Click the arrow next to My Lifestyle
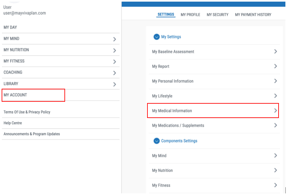The width and height of the screenshot is (288, 195). 275,96
